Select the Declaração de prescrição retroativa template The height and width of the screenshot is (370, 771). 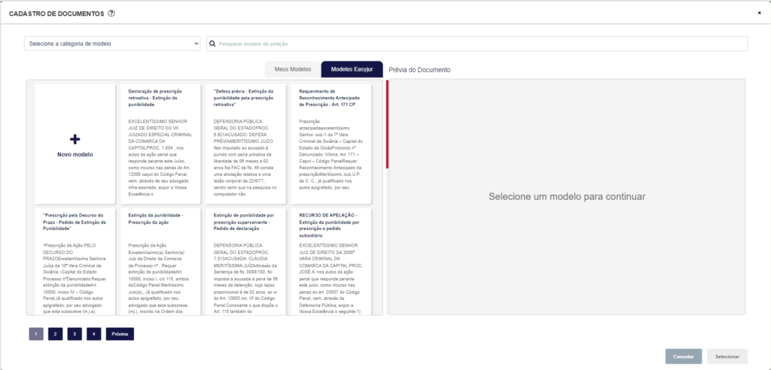(x=160, y=144)
